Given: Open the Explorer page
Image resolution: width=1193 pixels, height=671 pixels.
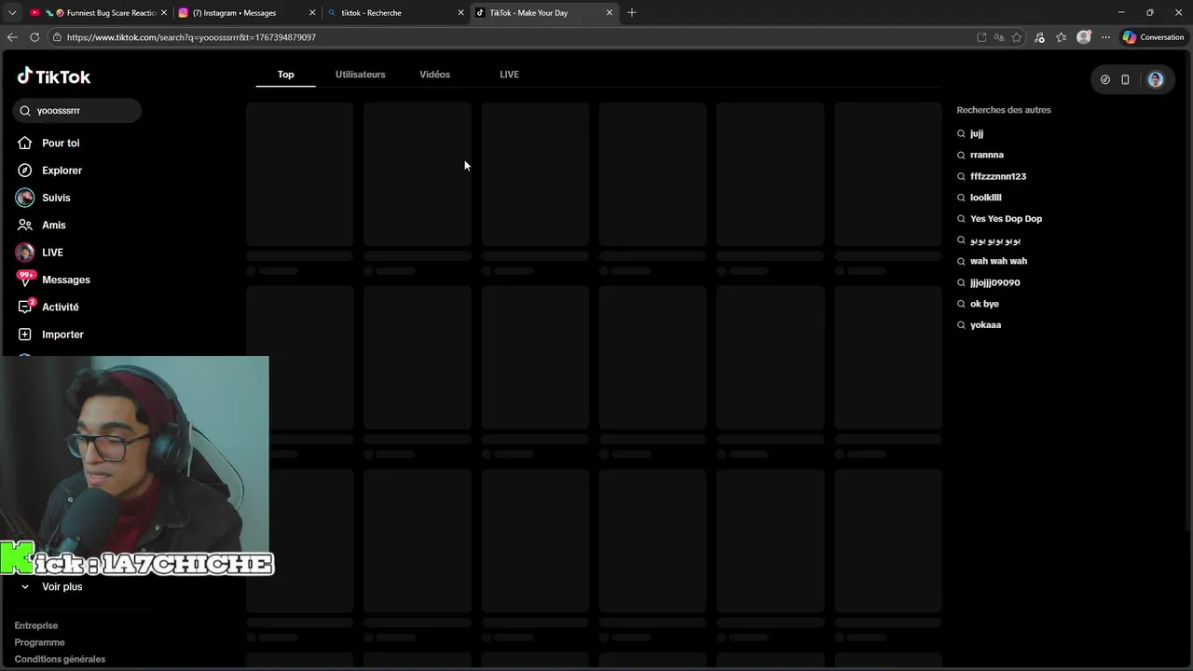Looking at the screenshot, I should [x=62, y=171].
